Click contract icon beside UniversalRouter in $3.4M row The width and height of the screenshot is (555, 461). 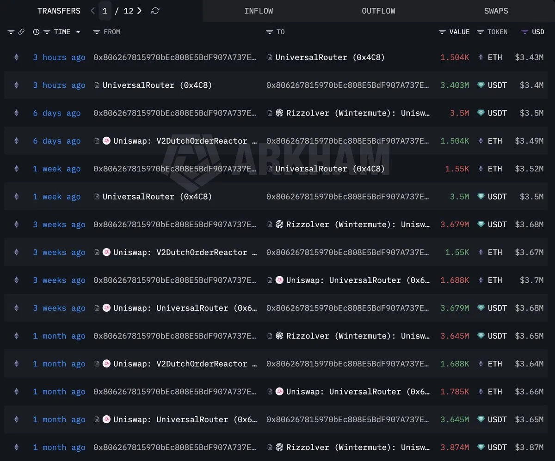(97, 85)
